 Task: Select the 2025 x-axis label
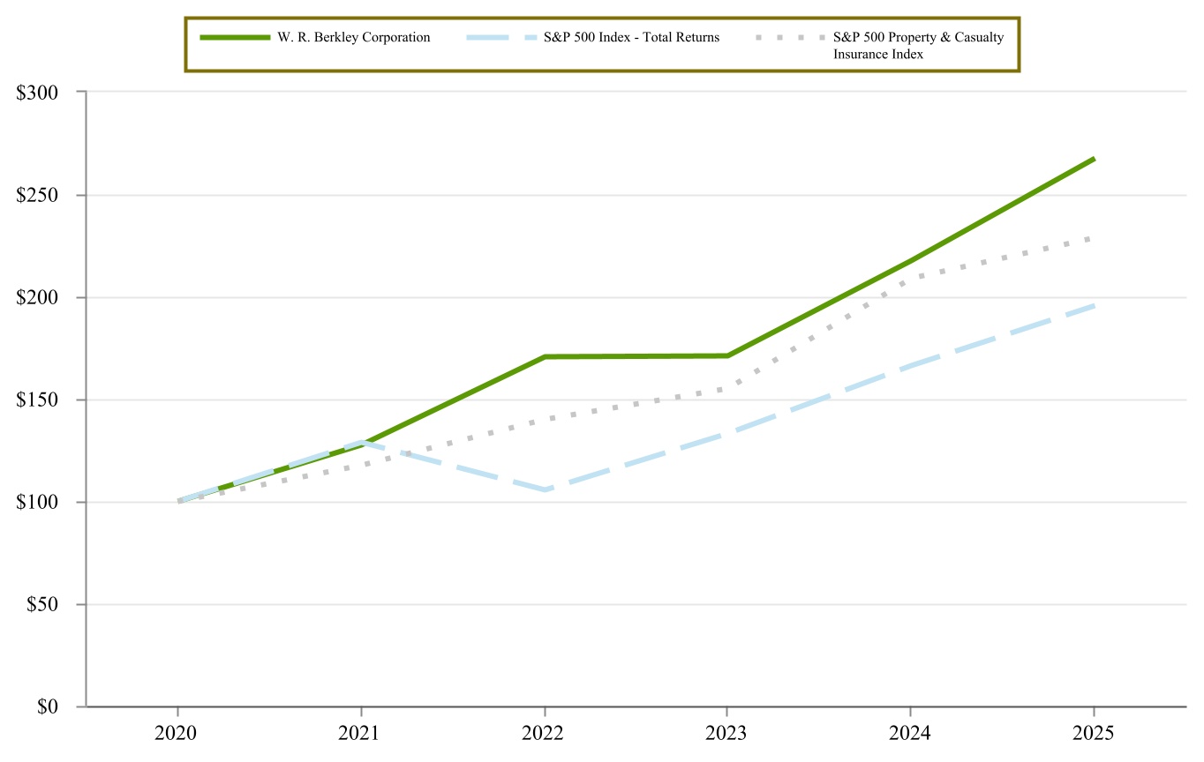coord(1094,734)
